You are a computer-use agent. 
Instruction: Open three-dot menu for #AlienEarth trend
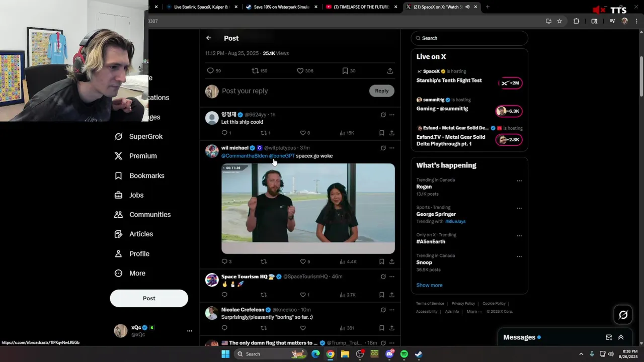[x=519, y=236]
